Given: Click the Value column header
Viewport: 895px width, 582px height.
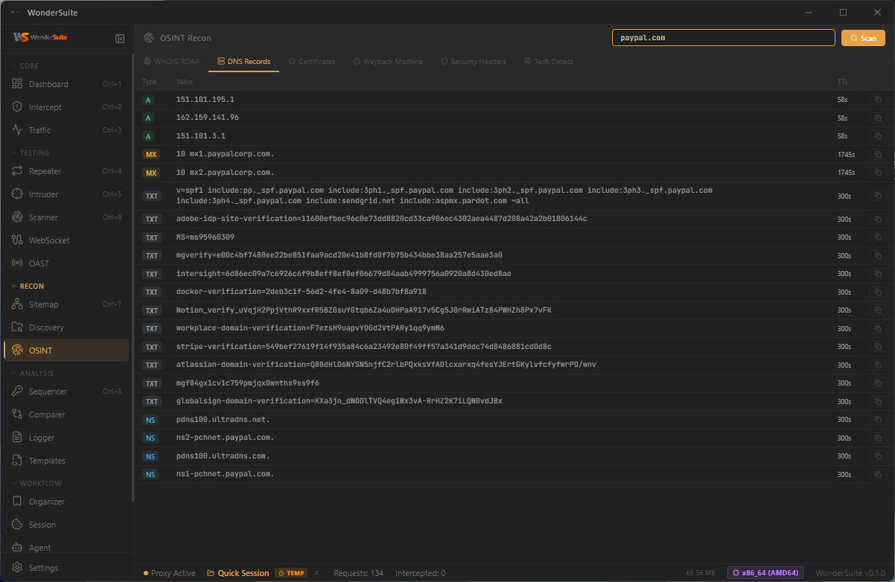Looking at the screenshot, I should tap(185, 82).
